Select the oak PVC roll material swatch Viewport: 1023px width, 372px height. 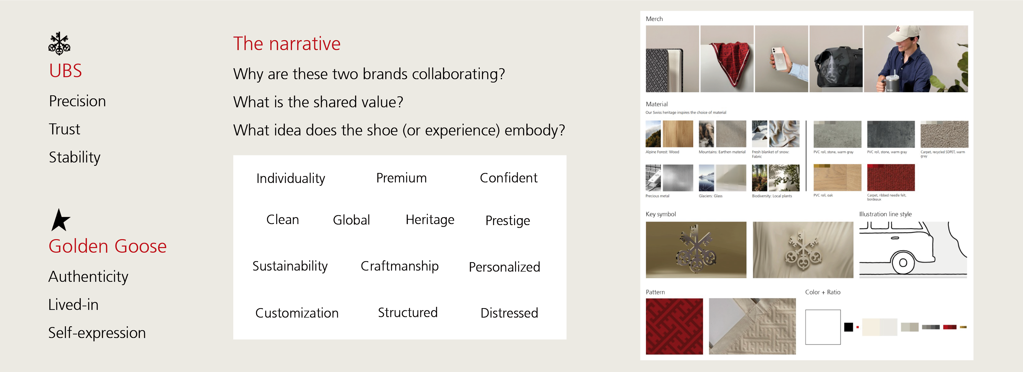[837, 178]
